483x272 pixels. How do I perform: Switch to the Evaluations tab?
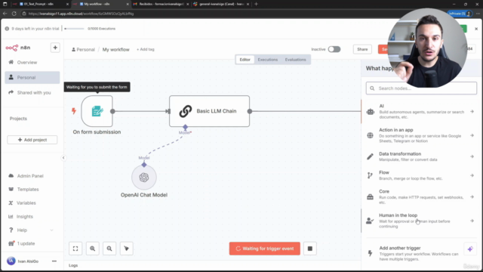pos(295,60)
